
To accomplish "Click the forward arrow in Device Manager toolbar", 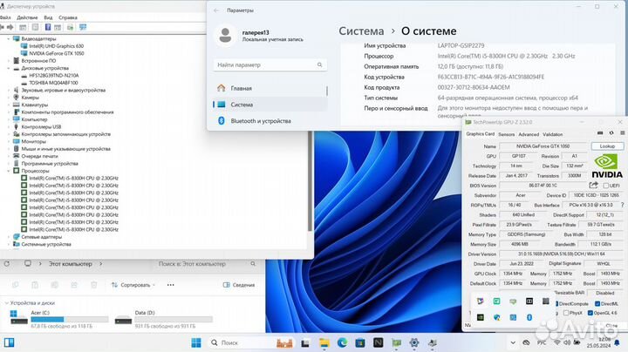I will 10,27.
